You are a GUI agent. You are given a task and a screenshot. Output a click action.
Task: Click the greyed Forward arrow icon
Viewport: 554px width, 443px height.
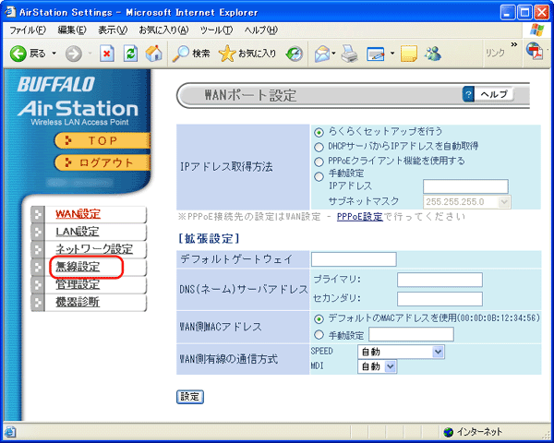pyautogui.click(x=74, y=54)
